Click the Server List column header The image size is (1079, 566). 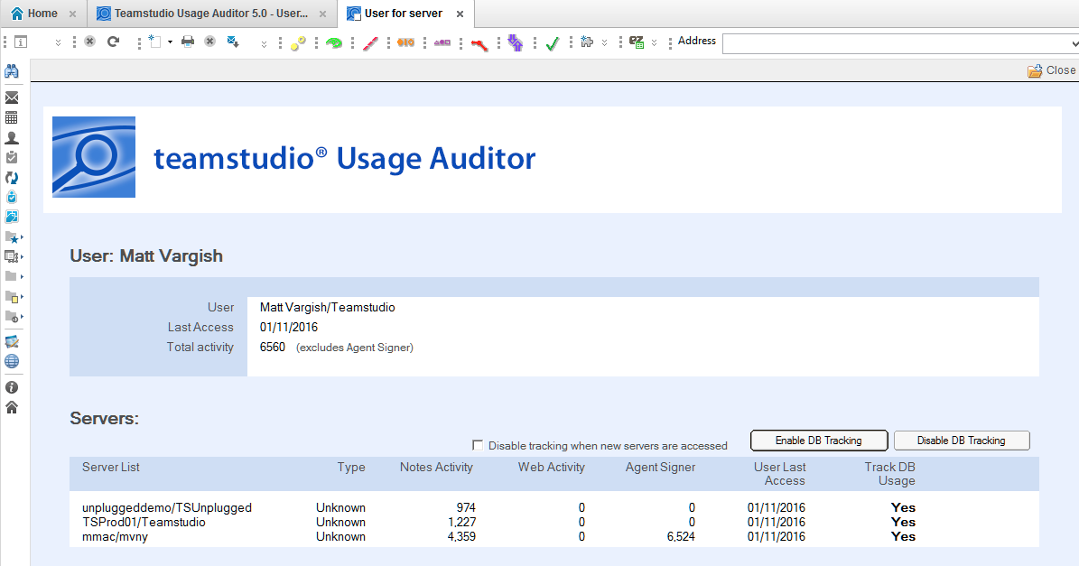[111, 467]
